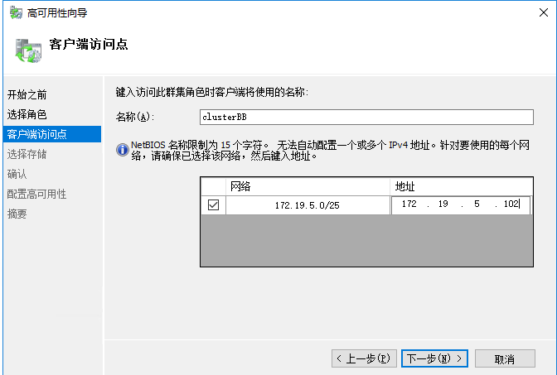Click the large cluster server header icon

point(28,50)
